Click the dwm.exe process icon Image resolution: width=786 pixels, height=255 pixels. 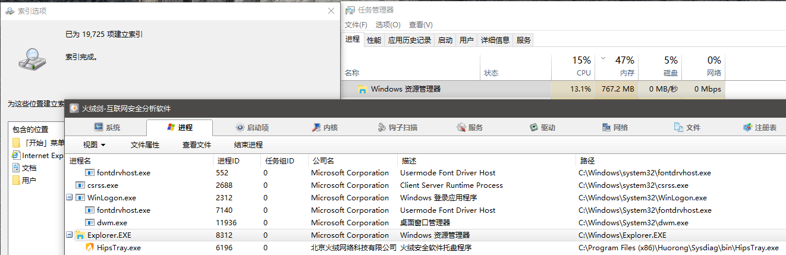coord(90,223)
